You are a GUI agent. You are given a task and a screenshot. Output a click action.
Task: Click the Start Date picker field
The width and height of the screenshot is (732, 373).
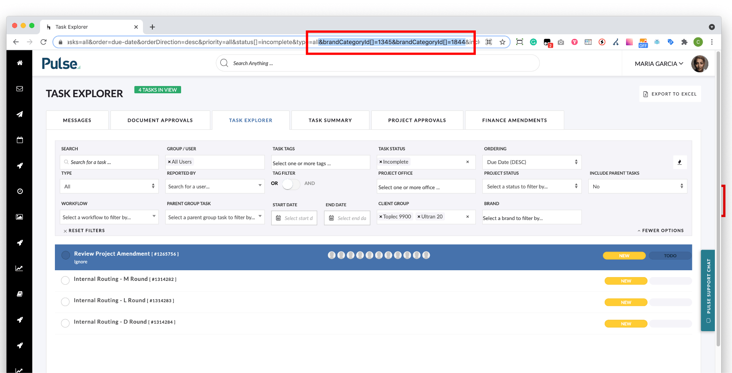point(294,218)
